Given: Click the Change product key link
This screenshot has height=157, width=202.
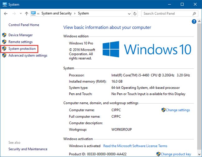Looking at the screenshot, I should [x=176, y=154].
